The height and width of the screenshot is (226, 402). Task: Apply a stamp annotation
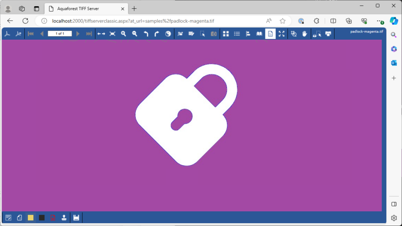64,217
